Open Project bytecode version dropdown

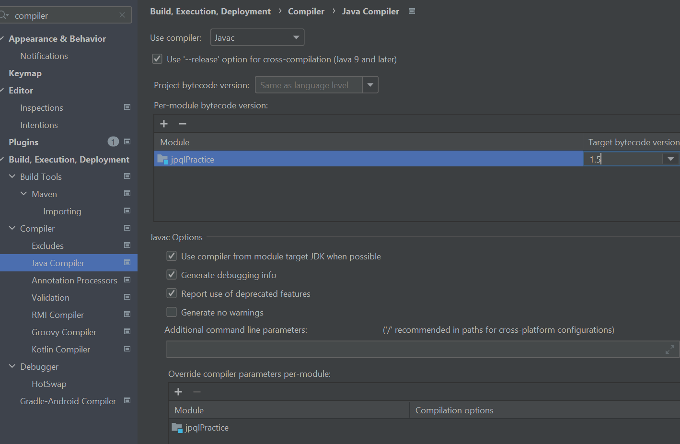pos(370,85)
